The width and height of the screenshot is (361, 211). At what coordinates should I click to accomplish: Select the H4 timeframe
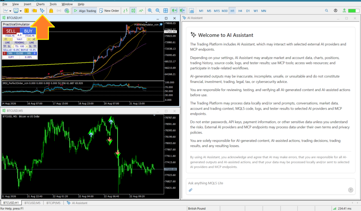[240, 11]
